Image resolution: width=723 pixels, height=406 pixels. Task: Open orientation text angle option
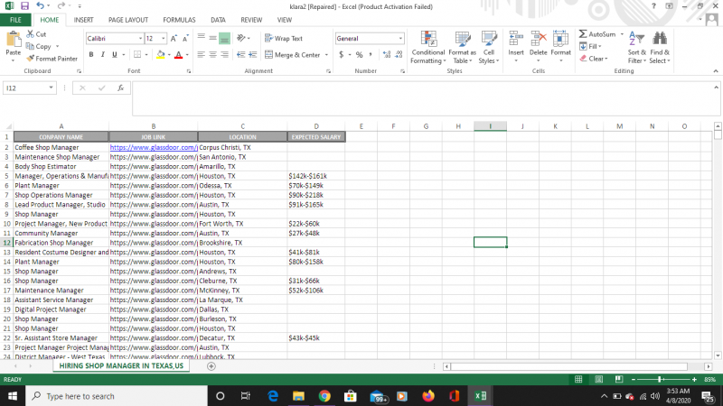coord(241,38)
